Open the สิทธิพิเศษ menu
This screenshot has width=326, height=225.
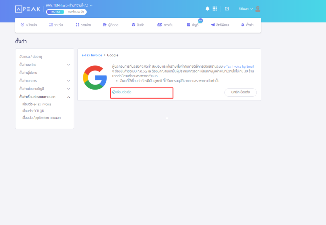220,25
